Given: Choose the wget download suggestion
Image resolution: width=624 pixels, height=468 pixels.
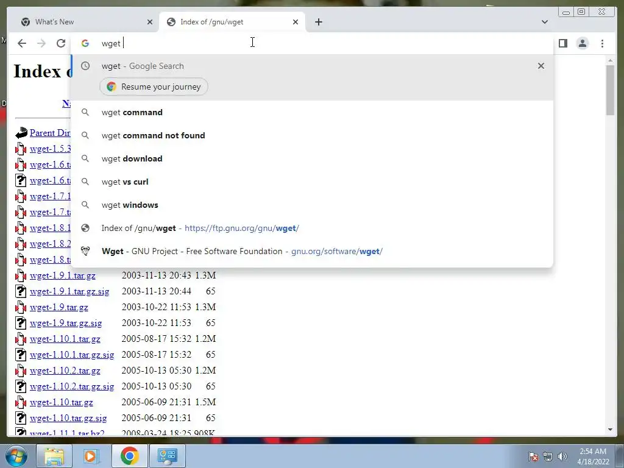Looking at the screenshot, I should coord(313,158).
